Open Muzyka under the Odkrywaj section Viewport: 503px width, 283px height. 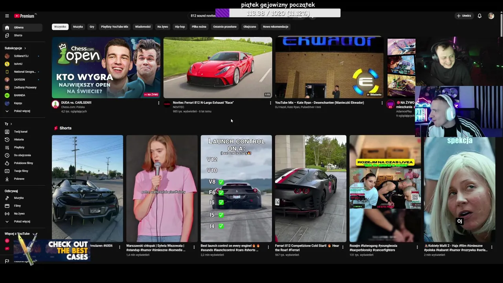coord(22,198)
